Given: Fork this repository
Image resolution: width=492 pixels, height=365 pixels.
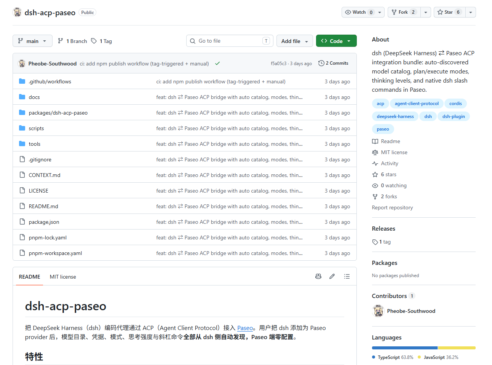Looking at the screenshot, I should (x=404, y=12).
